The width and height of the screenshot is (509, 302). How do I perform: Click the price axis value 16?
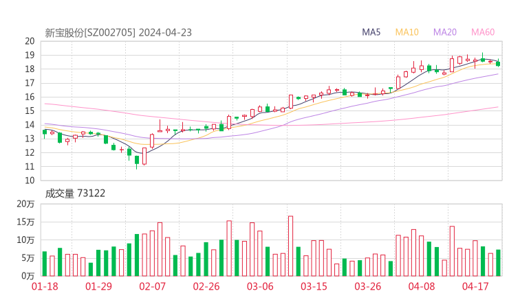click(x=30, y=97)
